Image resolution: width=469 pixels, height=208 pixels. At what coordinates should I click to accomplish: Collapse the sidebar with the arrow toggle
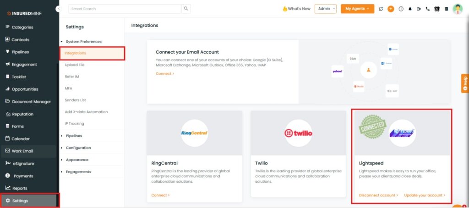pyautogui.click(x=58, y=9)
